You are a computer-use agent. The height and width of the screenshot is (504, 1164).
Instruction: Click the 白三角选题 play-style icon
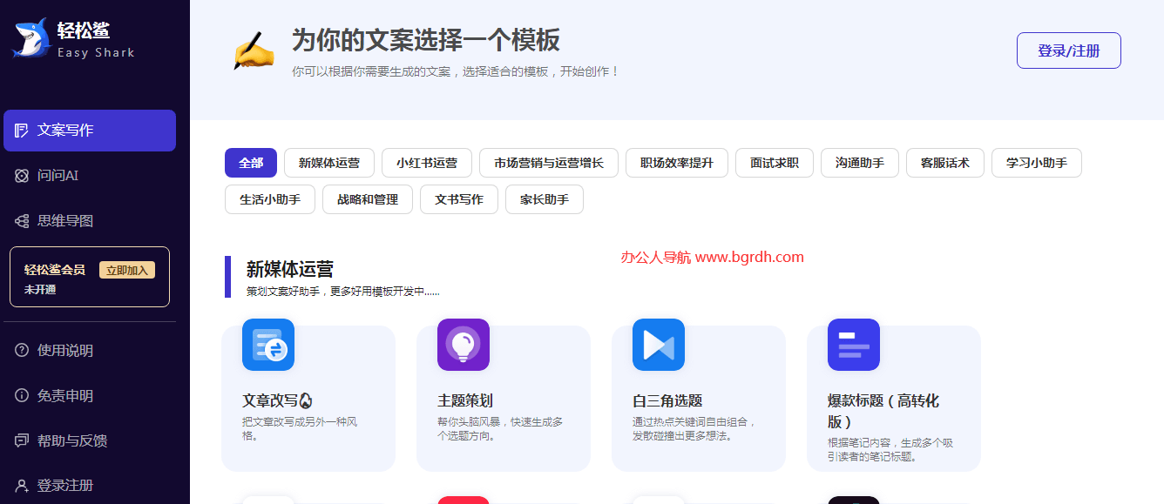(658, 345)
